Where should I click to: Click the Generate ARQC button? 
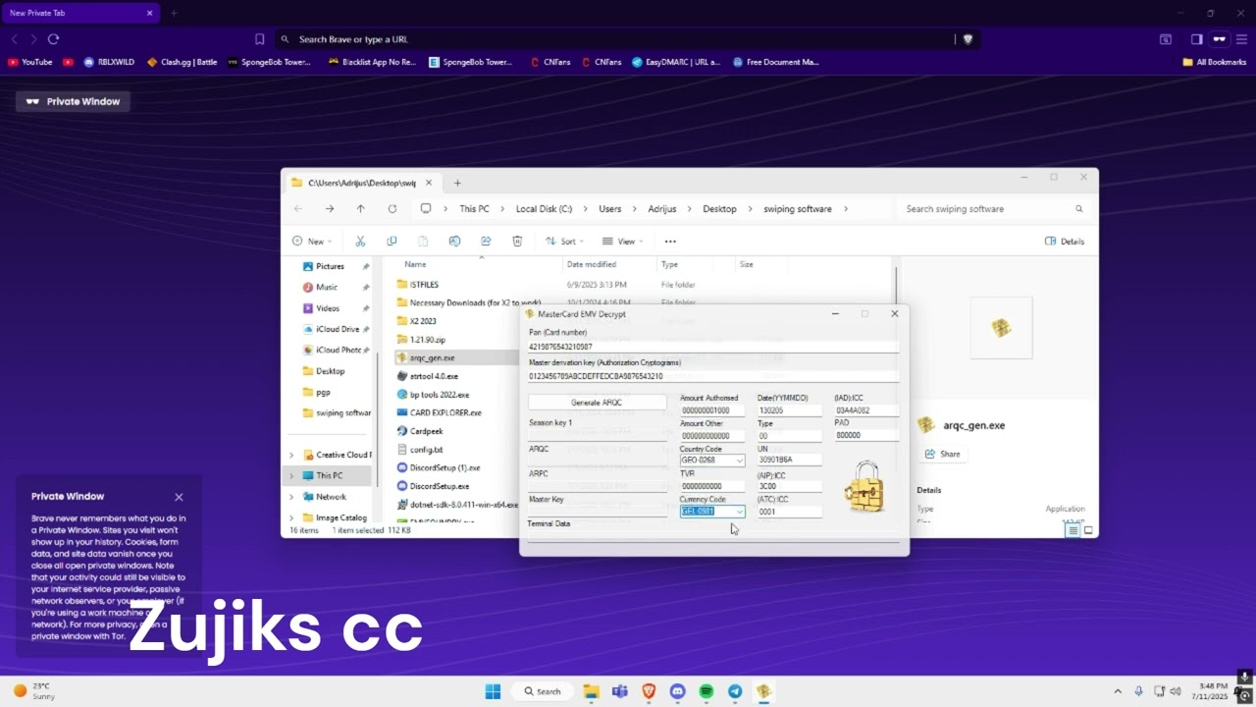pos(597,403)
